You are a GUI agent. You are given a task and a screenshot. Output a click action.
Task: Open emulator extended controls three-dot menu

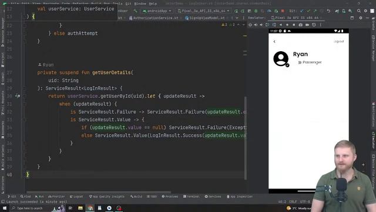point(320,25)
